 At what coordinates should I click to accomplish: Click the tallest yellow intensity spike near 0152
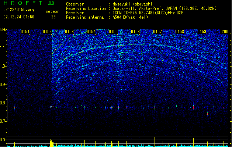click(51, 143)
